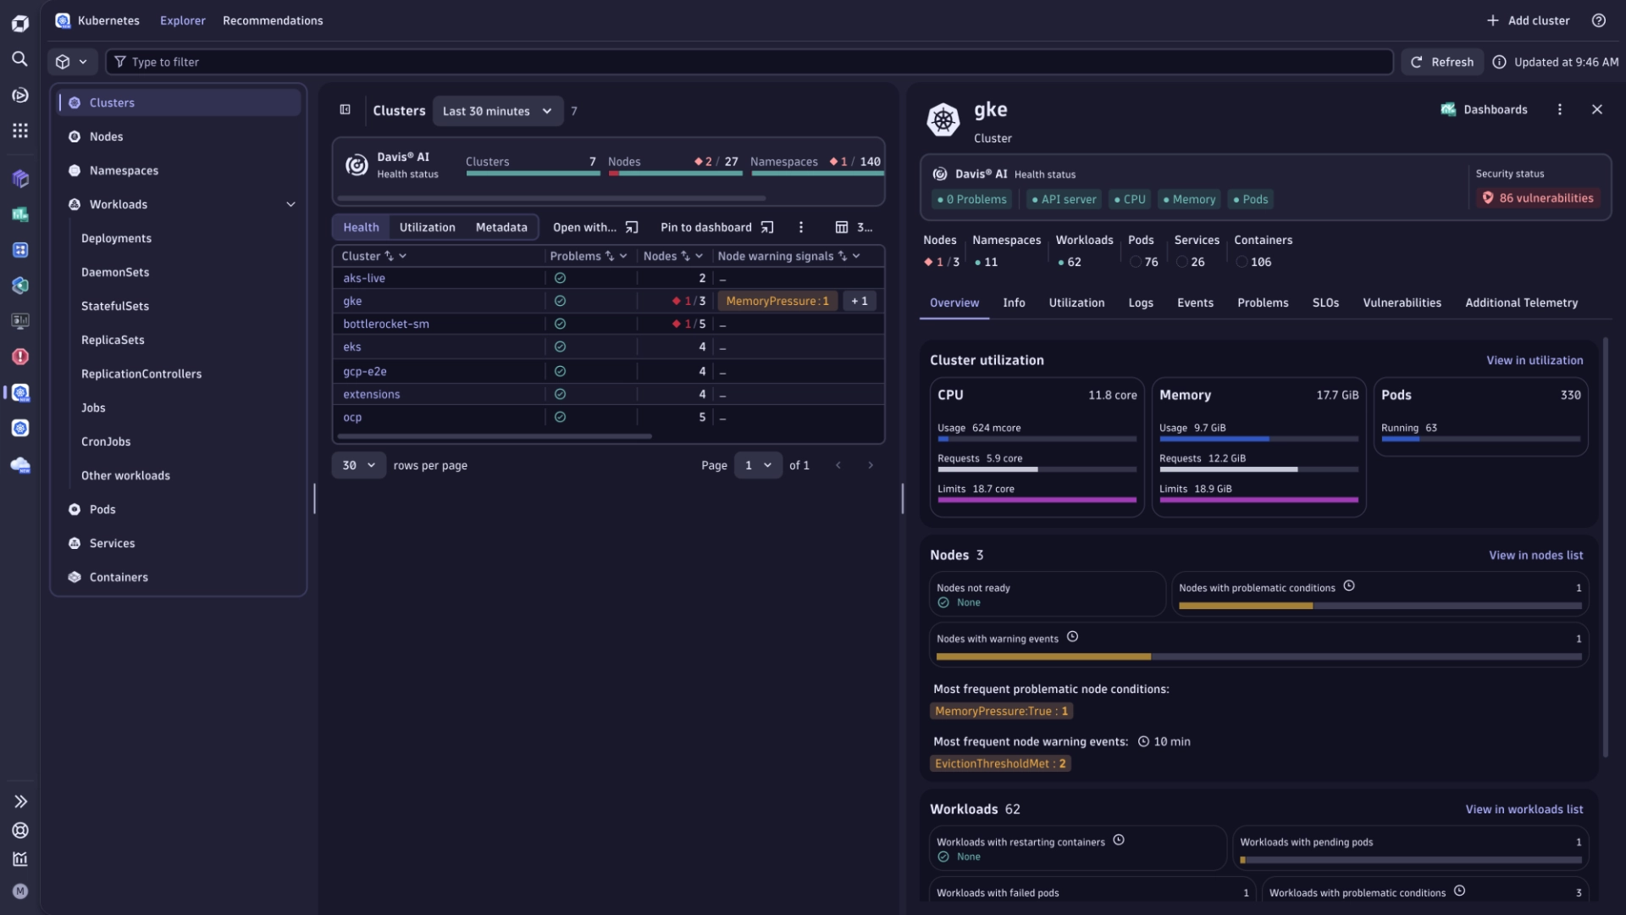The width and height of the screenshot is (1626, 915).
Task: Close the gke details panel
Action: click(1597, 109)
